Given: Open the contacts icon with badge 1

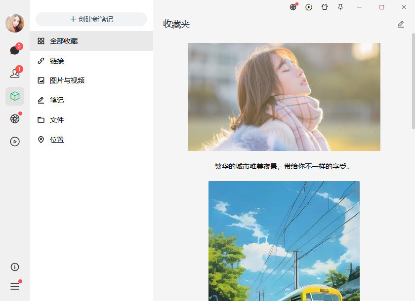Looking at the screenshot, I should [15, 73].
